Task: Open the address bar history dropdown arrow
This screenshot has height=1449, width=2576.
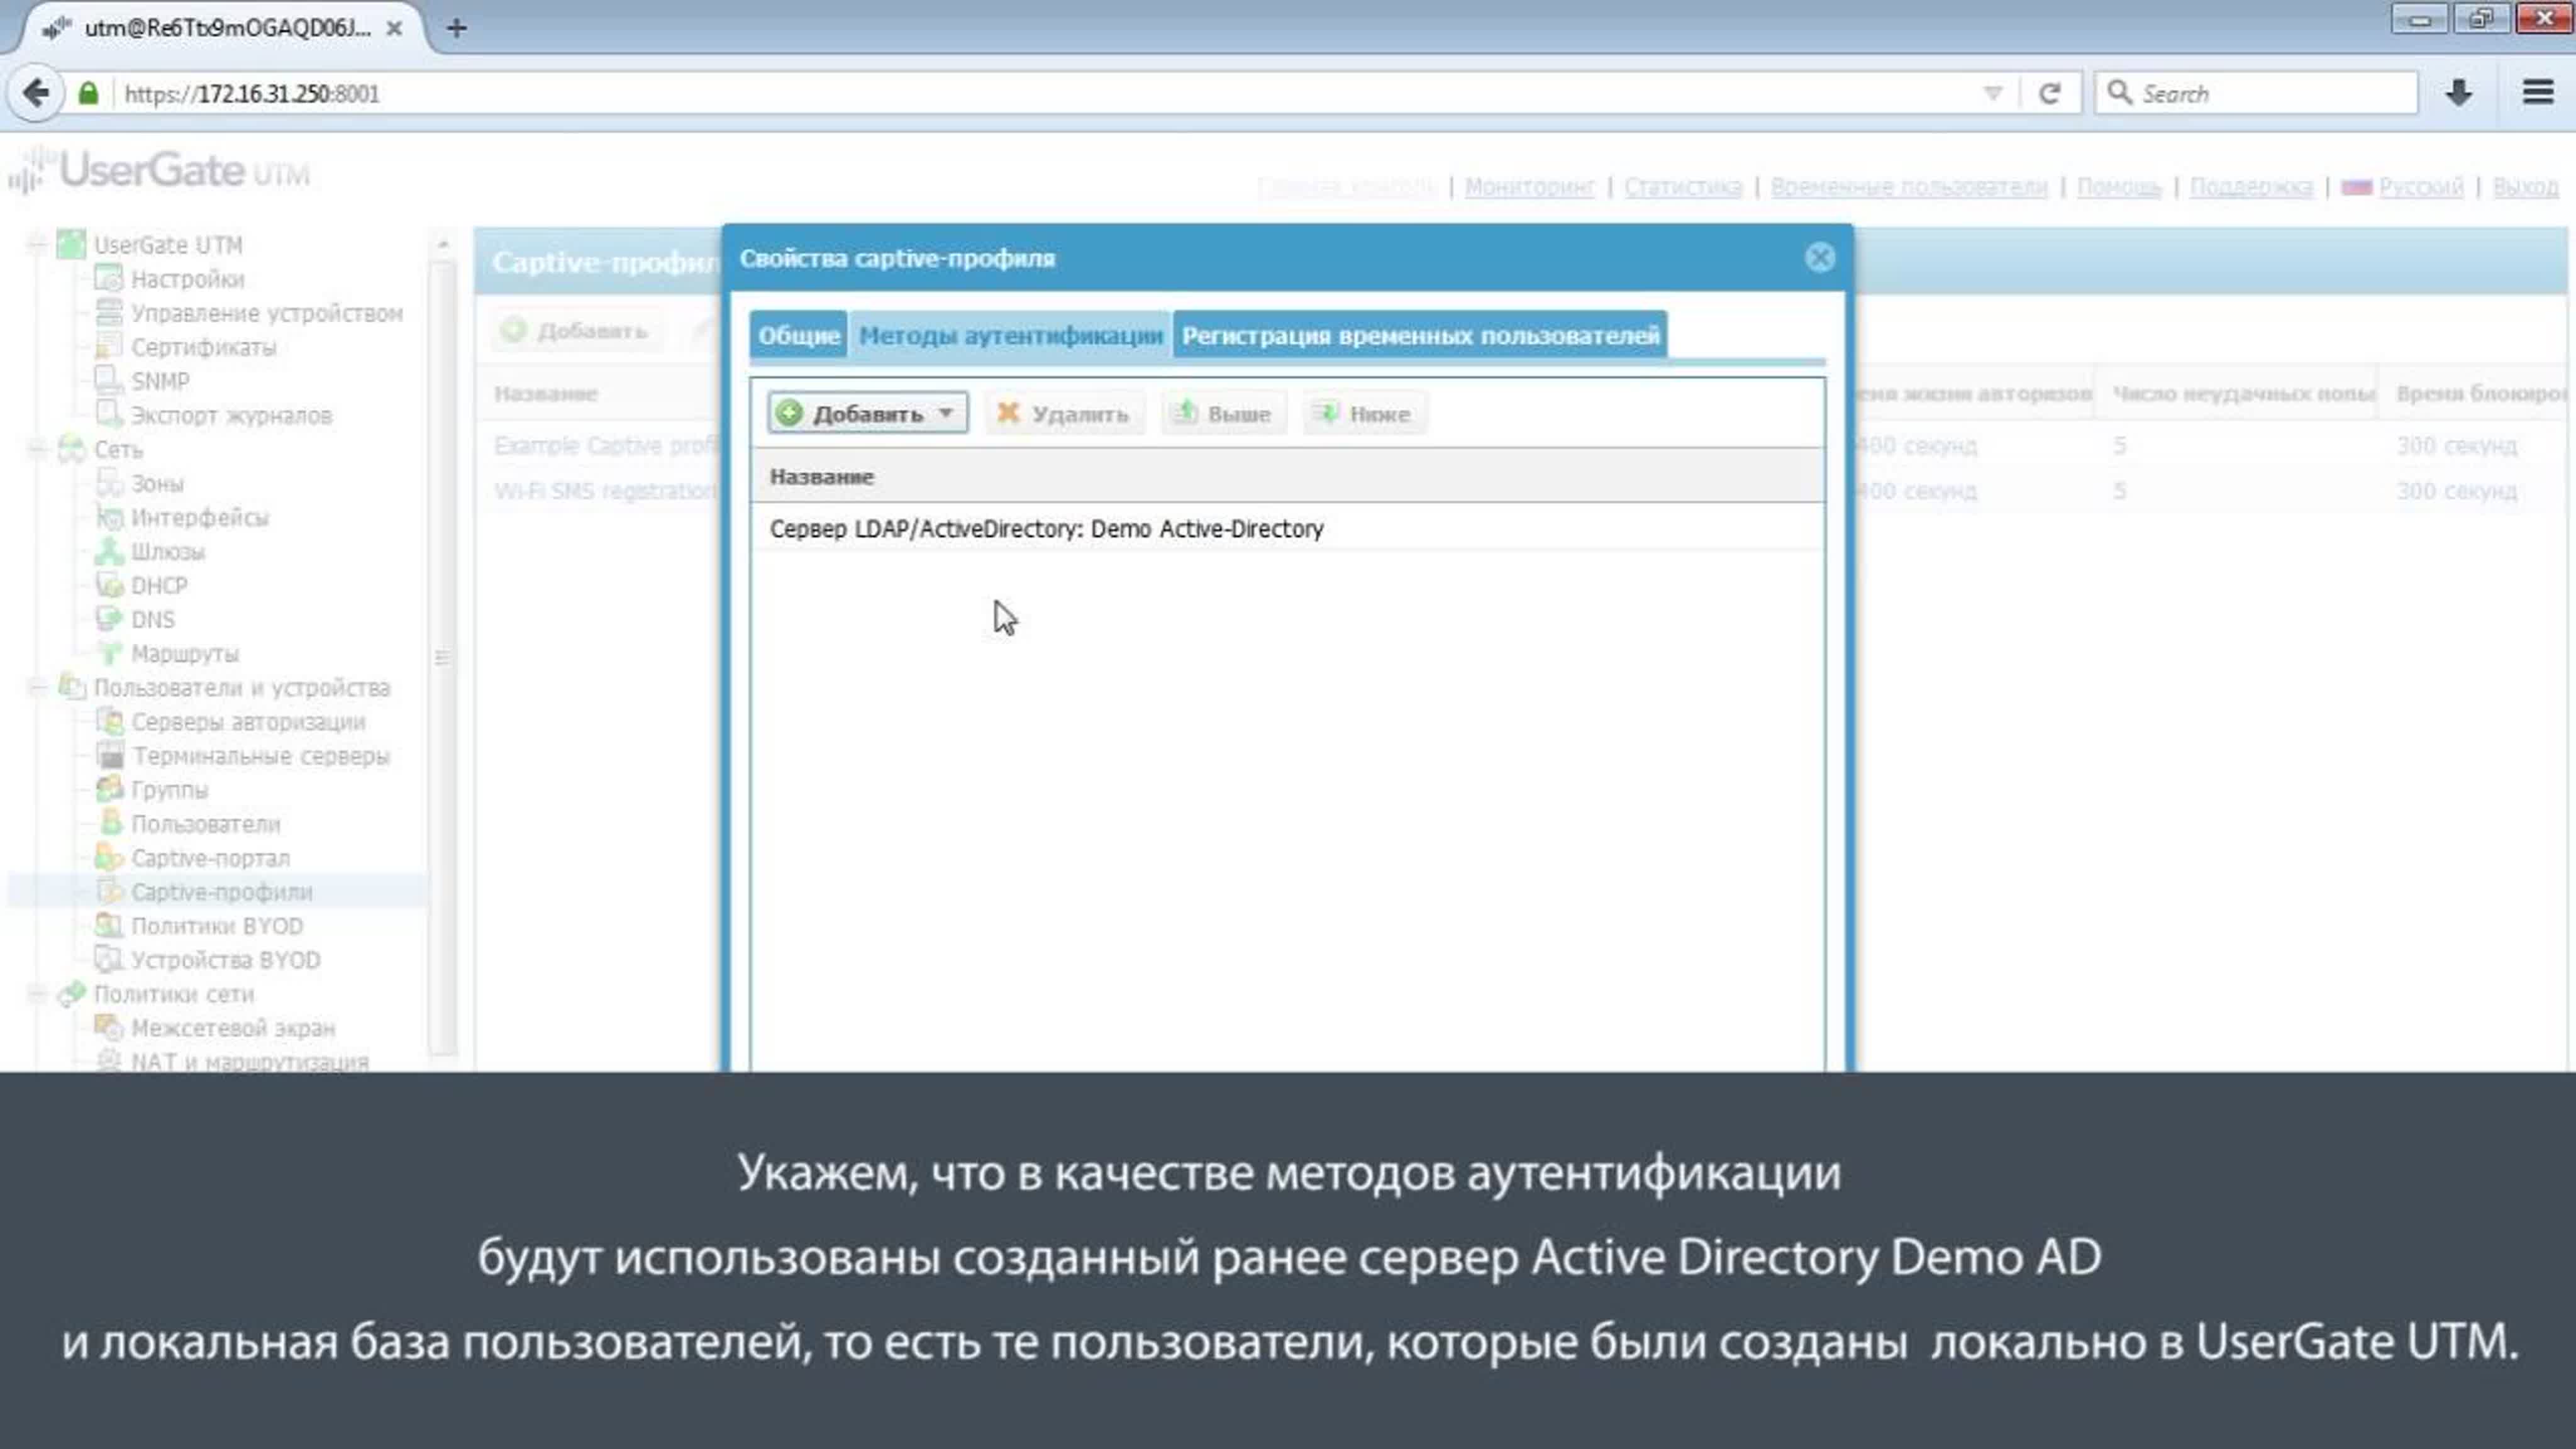Action: coord(1992,93)
